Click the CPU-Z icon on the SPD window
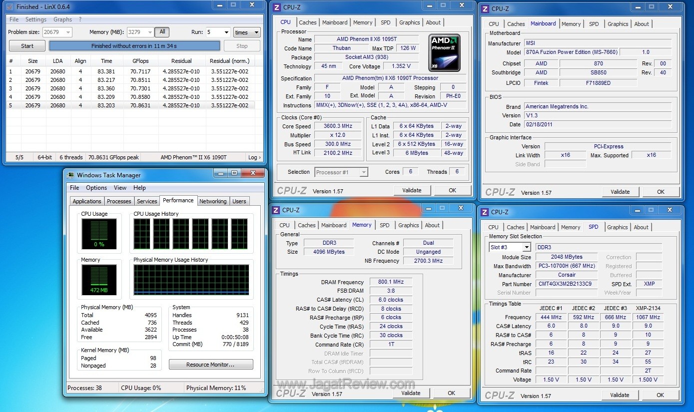This screenshot has width=694, height=412. coord(485,212)
